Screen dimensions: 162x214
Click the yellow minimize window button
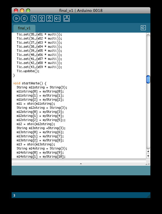22,10
